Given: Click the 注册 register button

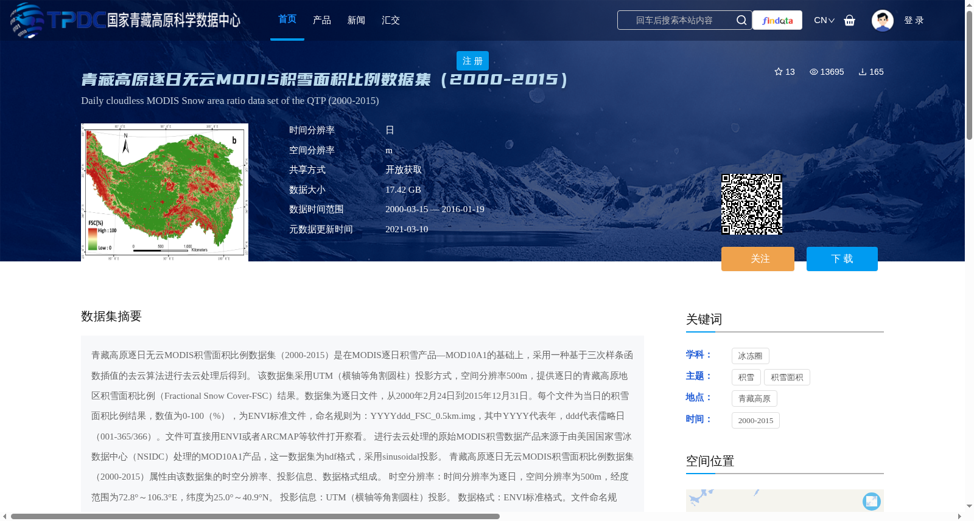Looking at the screenshot, I should click(472, 61).
